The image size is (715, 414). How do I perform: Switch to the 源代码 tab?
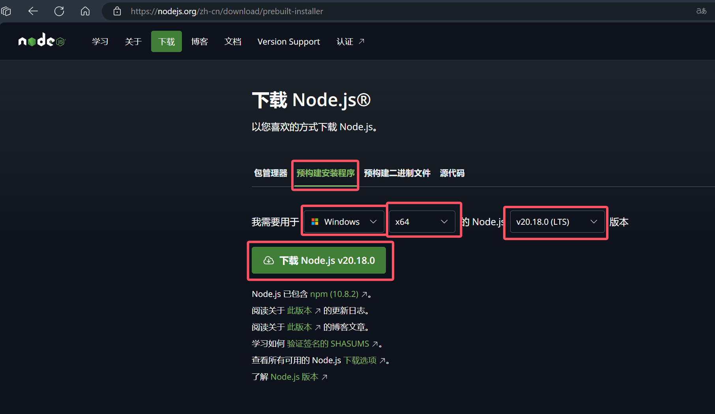click(452, 173)
